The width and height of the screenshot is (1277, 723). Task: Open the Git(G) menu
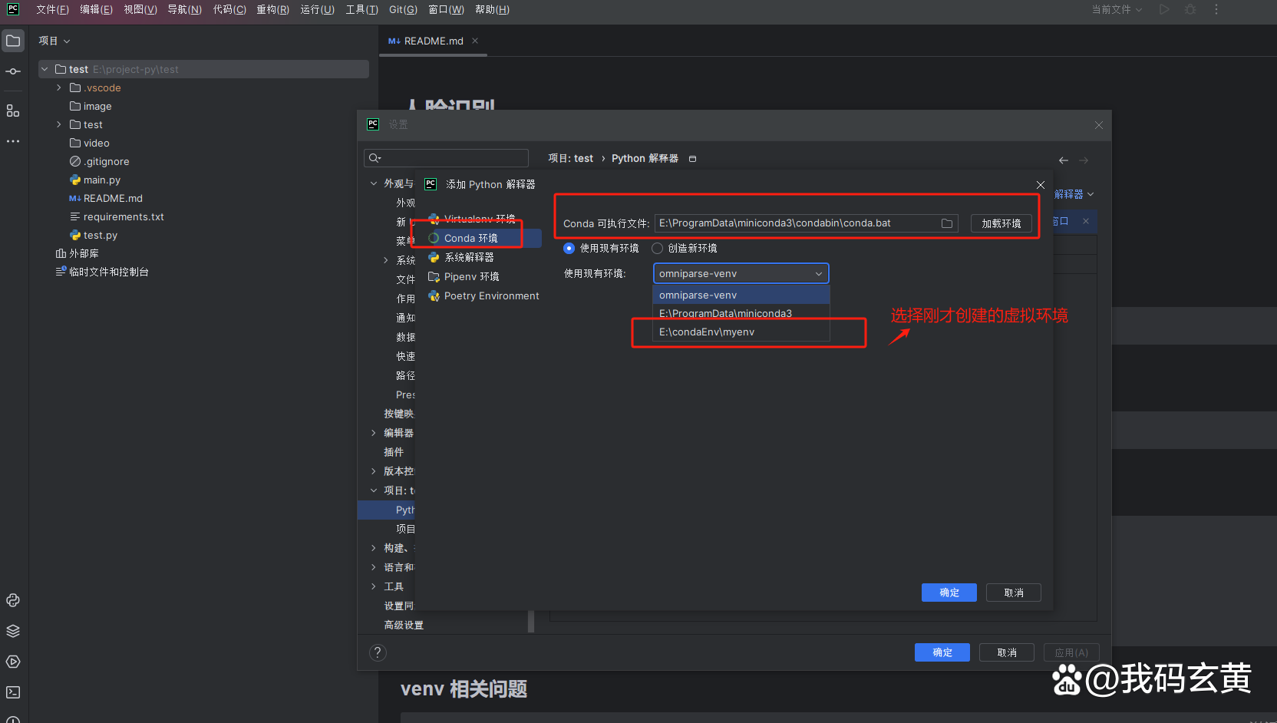[x=403, y=9]
